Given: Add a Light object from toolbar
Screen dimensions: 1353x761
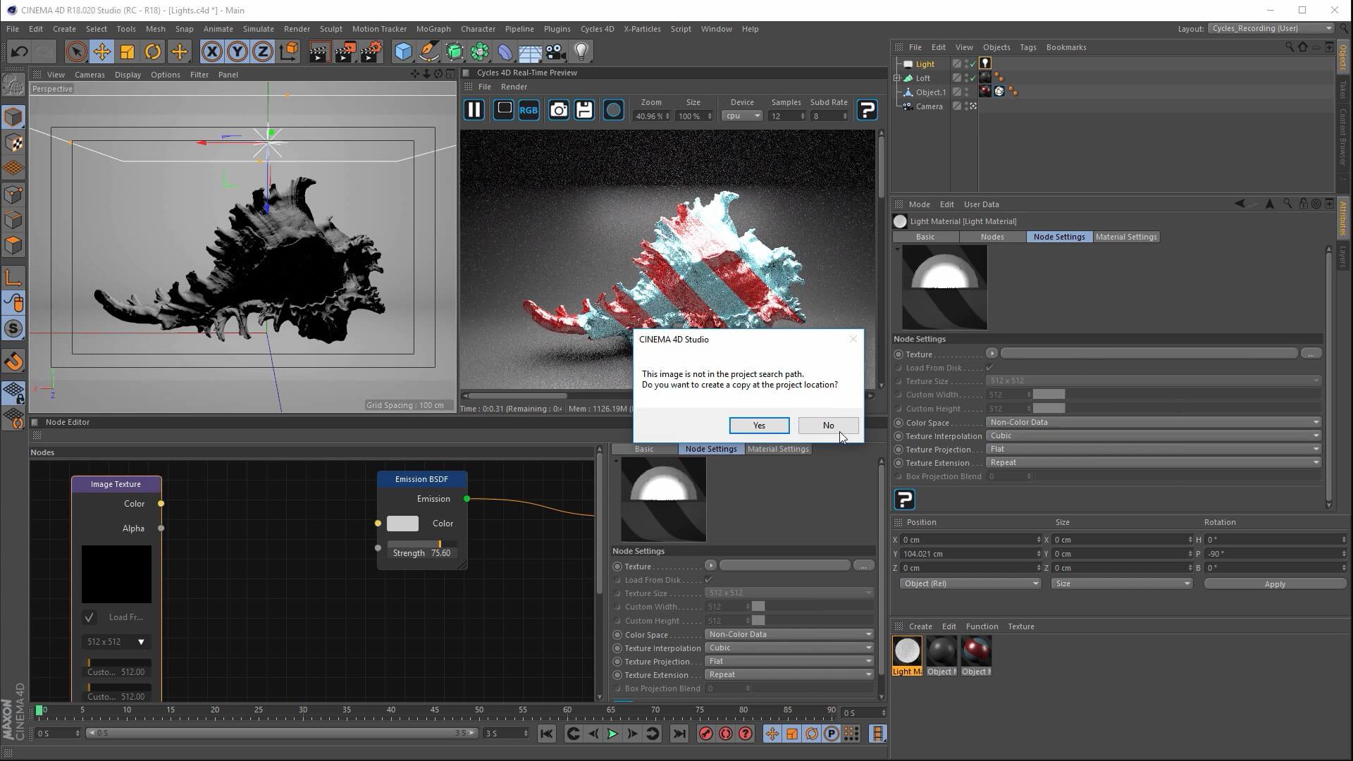Looking at the screenshot, I should coord(581,51).
